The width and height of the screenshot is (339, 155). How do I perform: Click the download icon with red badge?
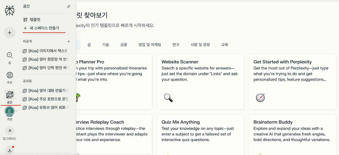[x=10, y=150]
